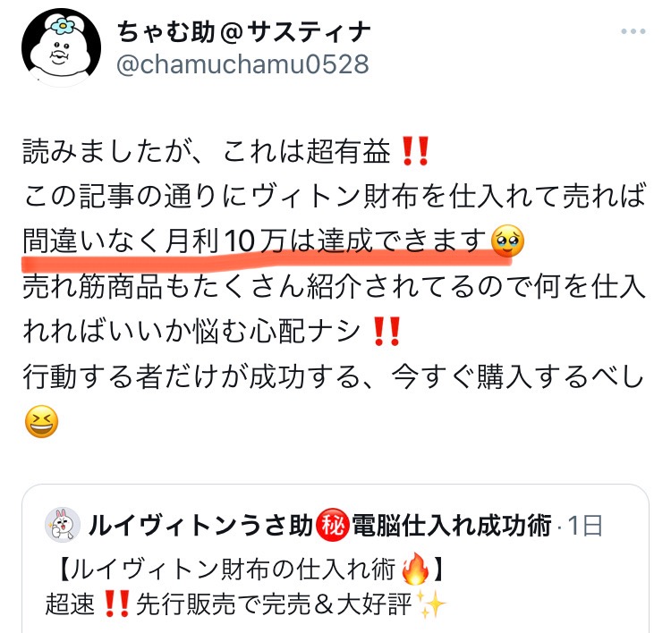Select the underlined text 月利10万は達成できます
The height and width of the screenshot is (633, 671).
pyautogui.click(x=327, y=241)
